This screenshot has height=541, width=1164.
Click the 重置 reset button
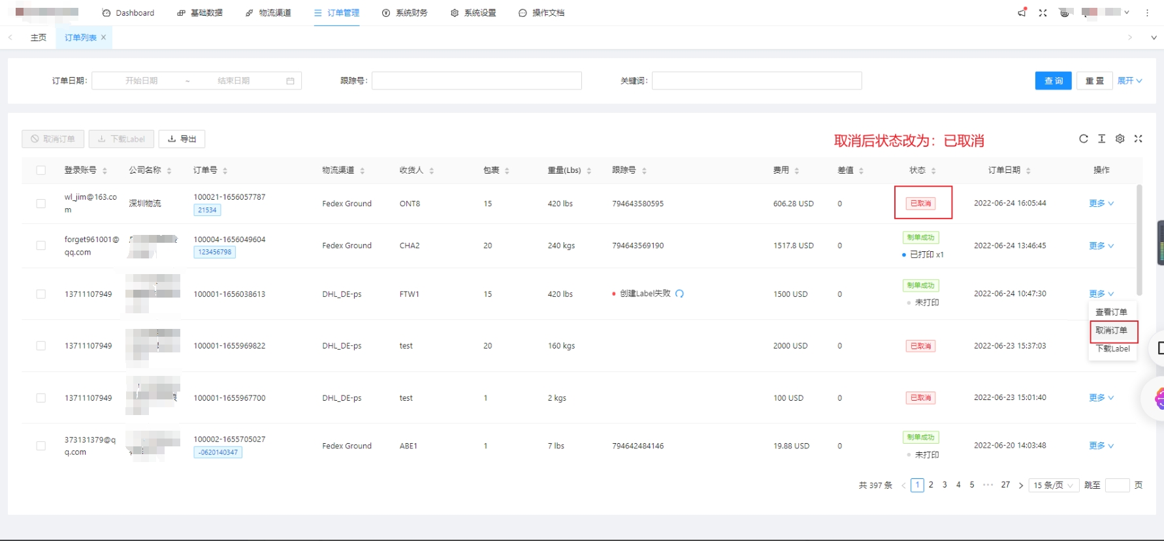(x=1095, y=81)
